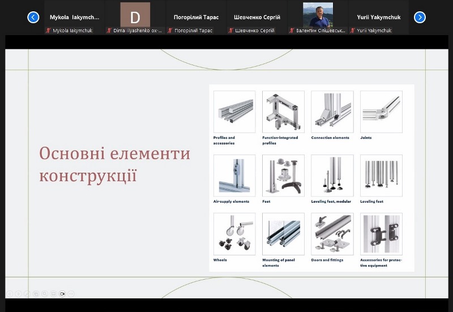453x312 pixels.
Task: Select Валентин Олішевський's photo tile
Action: pyautogui.click(x=318, y=18)
